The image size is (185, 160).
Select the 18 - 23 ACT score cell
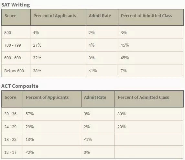[x=12, y=139]
